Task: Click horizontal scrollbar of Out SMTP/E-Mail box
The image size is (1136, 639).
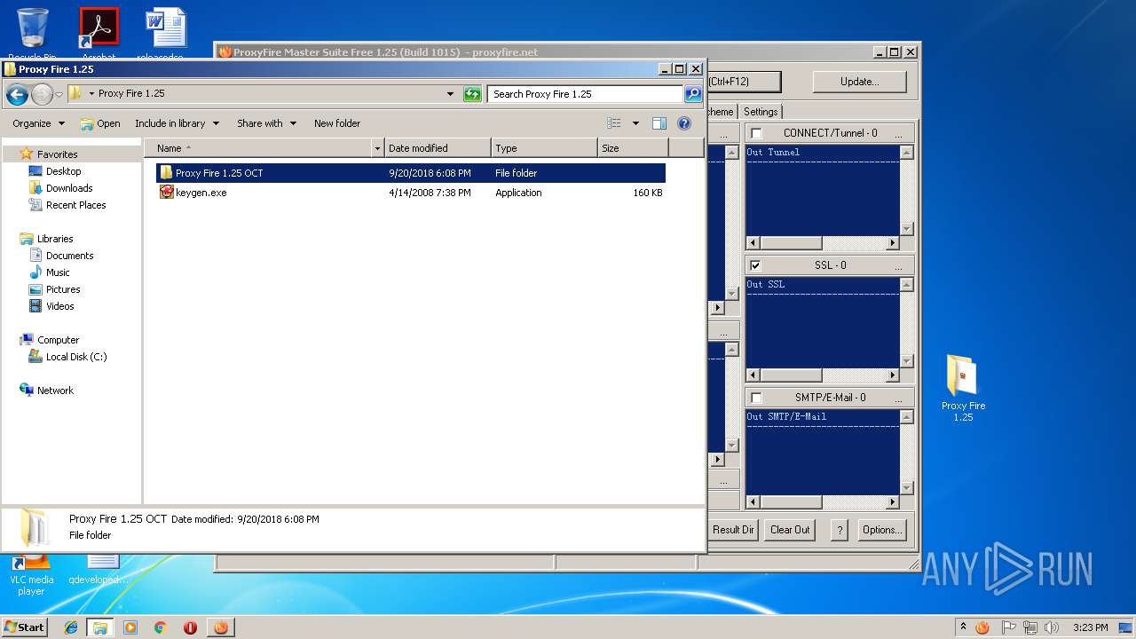Action: 823,501
